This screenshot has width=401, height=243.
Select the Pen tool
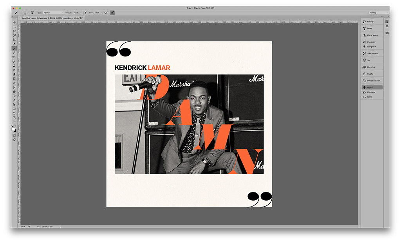[14, 100]
